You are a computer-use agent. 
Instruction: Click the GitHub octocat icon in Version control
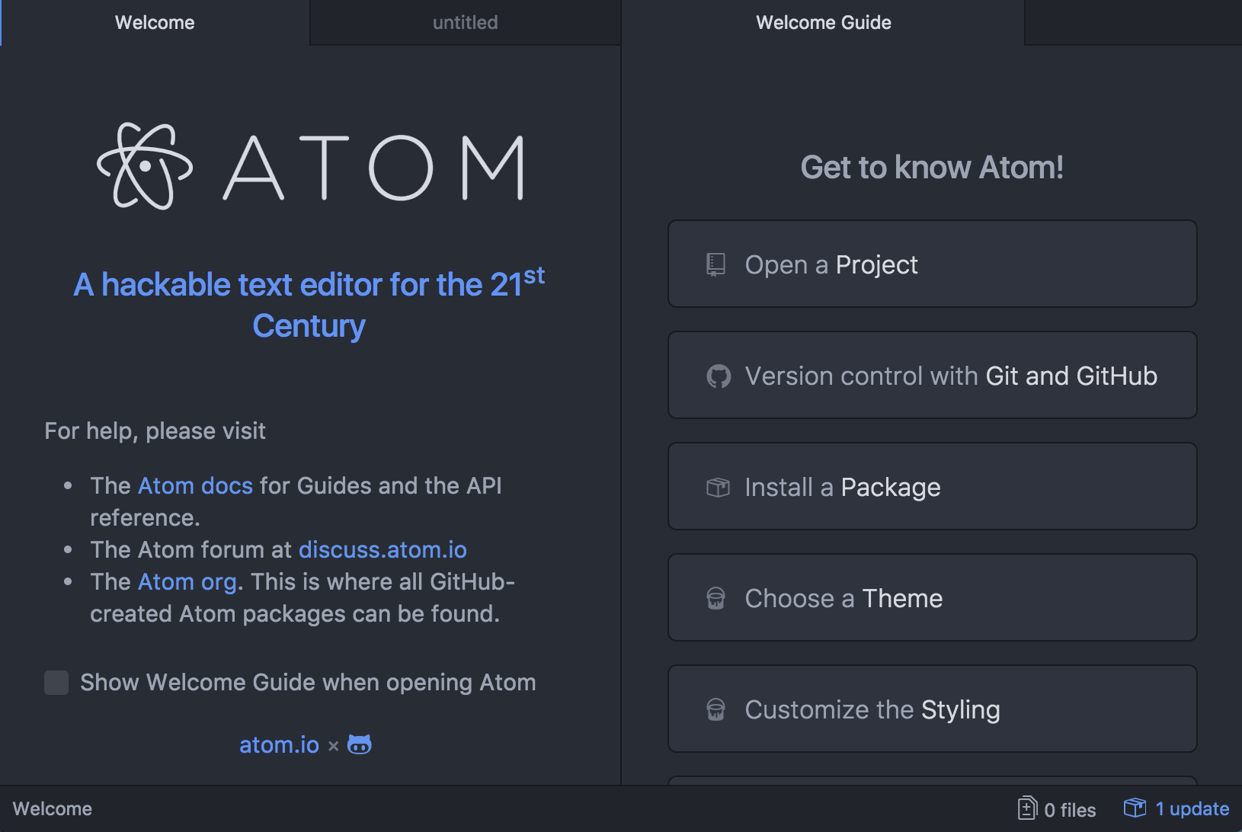(718, 376)
